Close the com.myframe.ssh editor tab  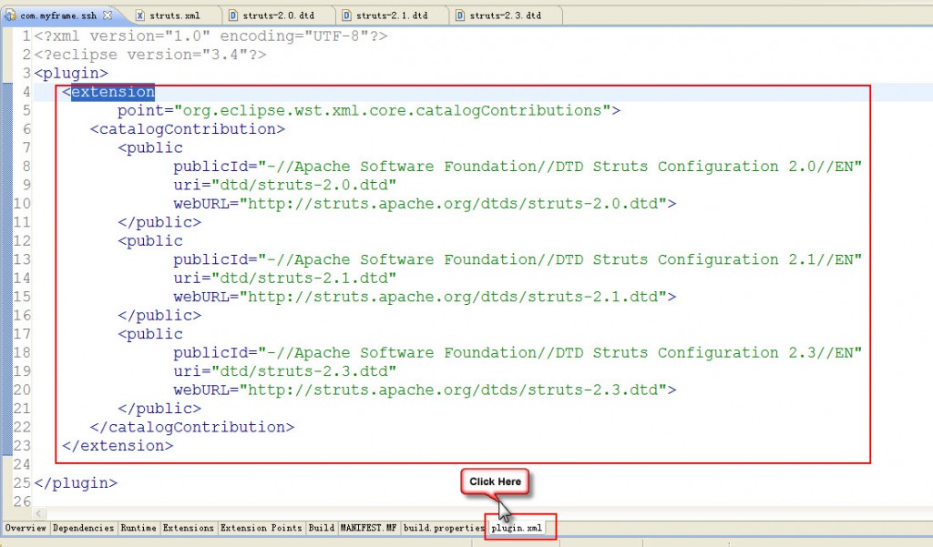click(108, 15)
